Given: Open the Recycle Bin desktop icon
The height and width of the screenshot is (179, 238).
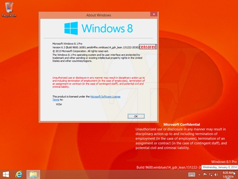Looking at the screenshot, I should tap(9, 10).
